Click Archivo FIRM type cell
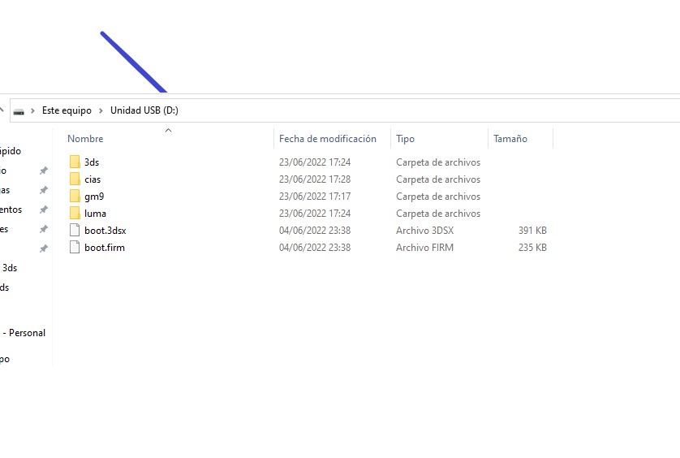Viewport: 680px width, 458px height. 424,248
